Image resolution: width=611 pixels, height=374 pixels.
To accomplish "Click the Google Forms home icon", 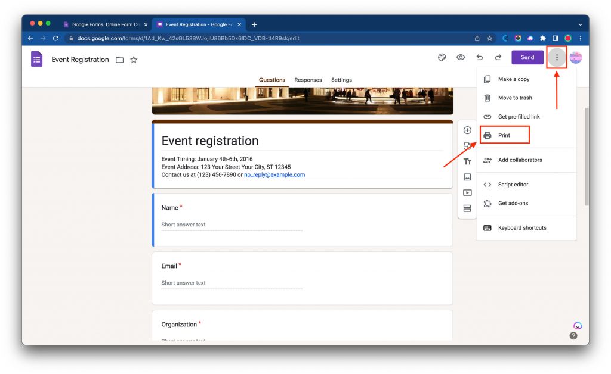I will (36, 59).
